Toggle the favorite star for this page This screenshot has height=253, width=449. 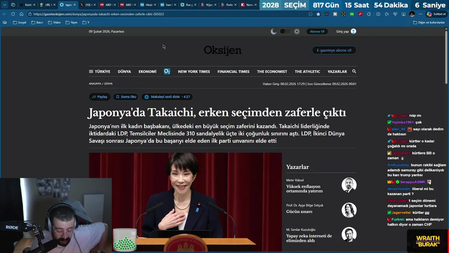coord(318,14)
